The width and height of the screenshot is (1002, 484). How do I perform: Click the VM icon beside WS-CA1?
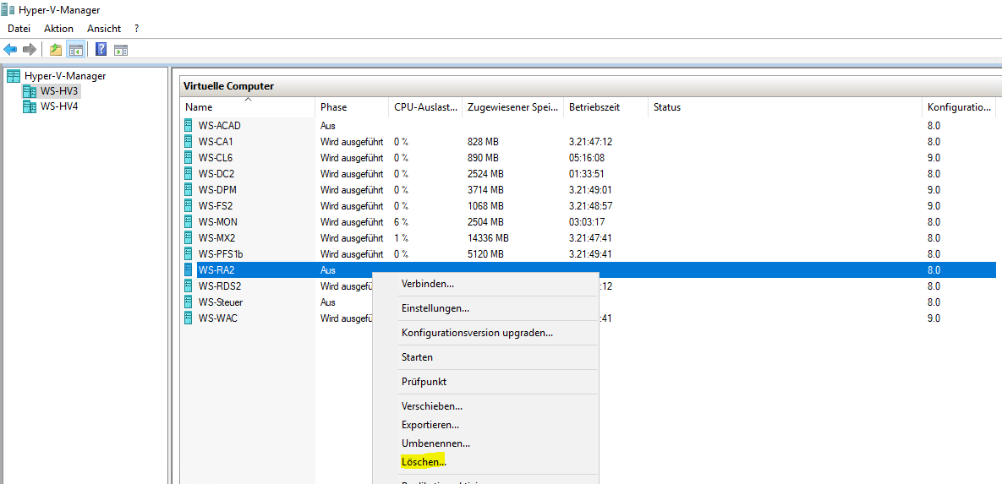pyautogui.click(x=189, y=141)
